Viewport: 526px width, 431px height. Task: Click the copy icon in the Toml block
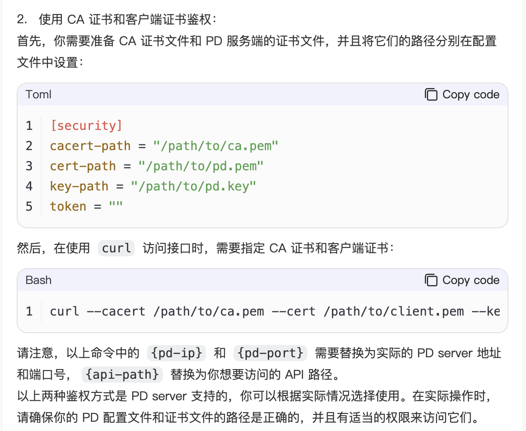[x=431, y=94]
